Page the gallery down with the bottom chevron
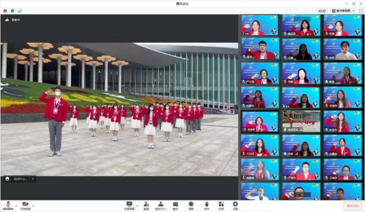The height and width of the screenshot is (212, 365). pos(302,194)
